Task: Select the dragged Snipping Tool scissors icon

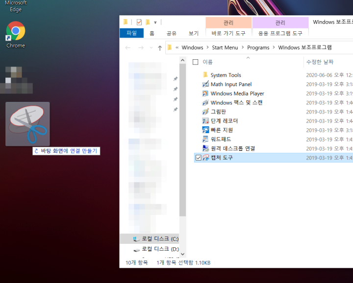Action: [x=27, y=124]
